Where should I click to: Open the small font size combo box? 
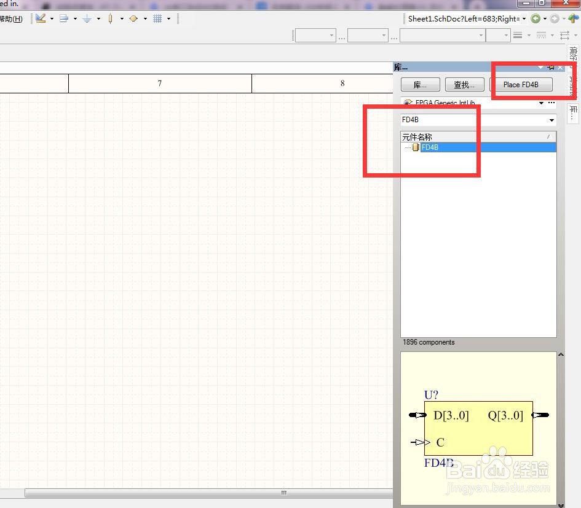(499, 36)
